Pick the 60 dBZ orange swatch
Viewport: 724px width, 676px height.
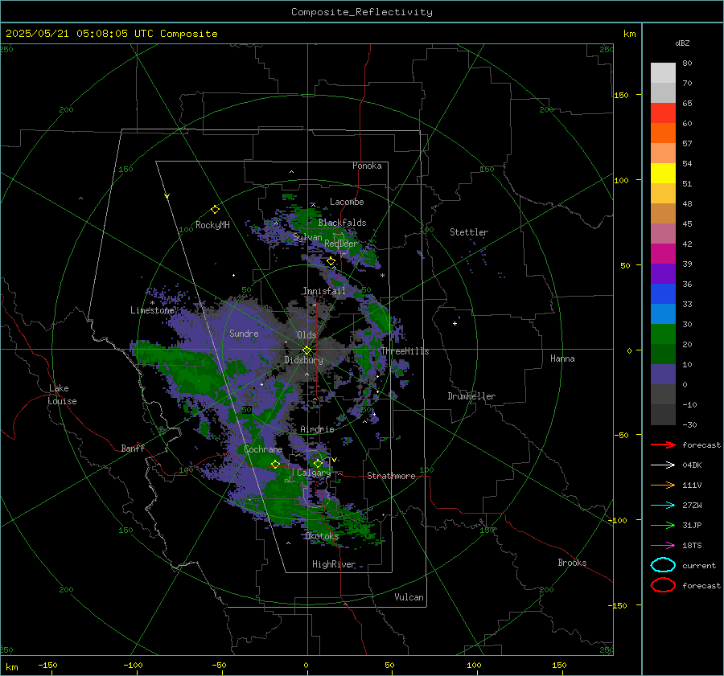coord(663,133)
